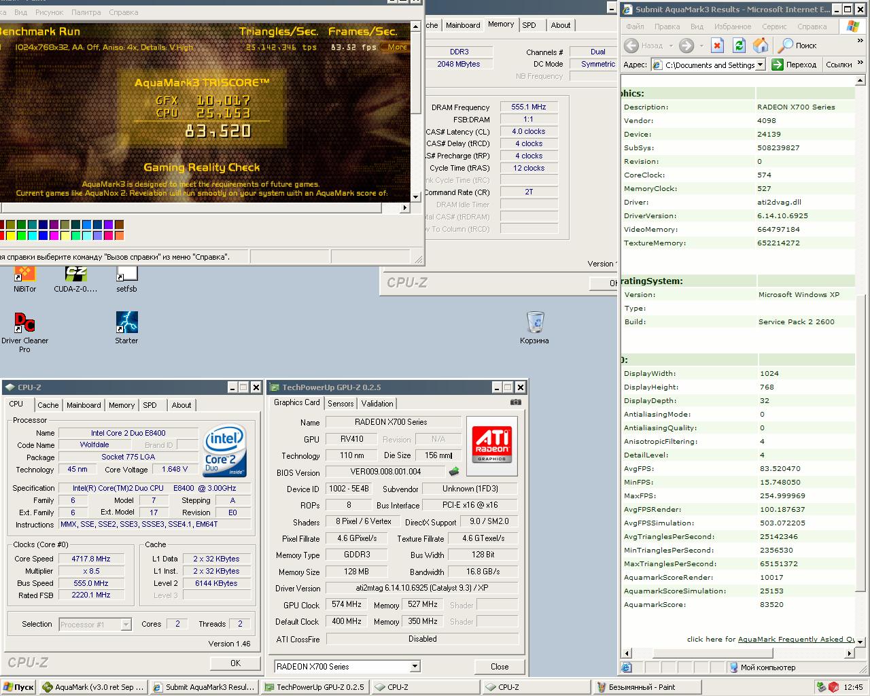Click the first system tray icon

pos(821,687)
